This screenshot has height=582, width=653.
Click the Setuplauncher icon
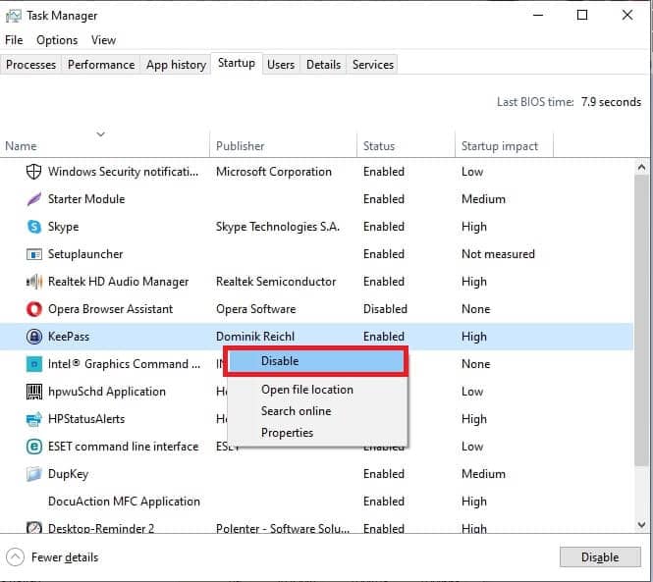33,254
